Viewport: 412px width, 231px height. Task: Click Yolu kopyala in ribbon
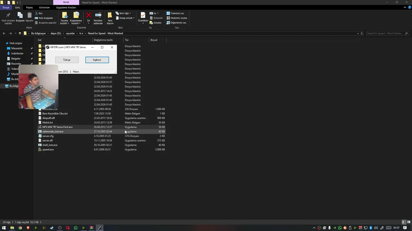(x=44, y=18)
